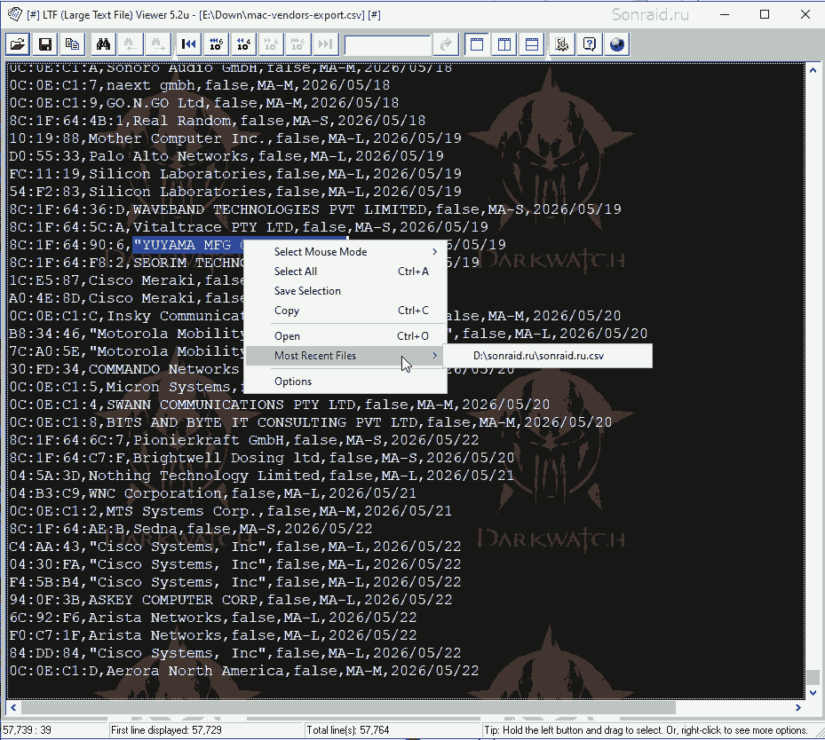Click the vertical scrollbar up arrow
Screen dimensions: 825x740
813,70
